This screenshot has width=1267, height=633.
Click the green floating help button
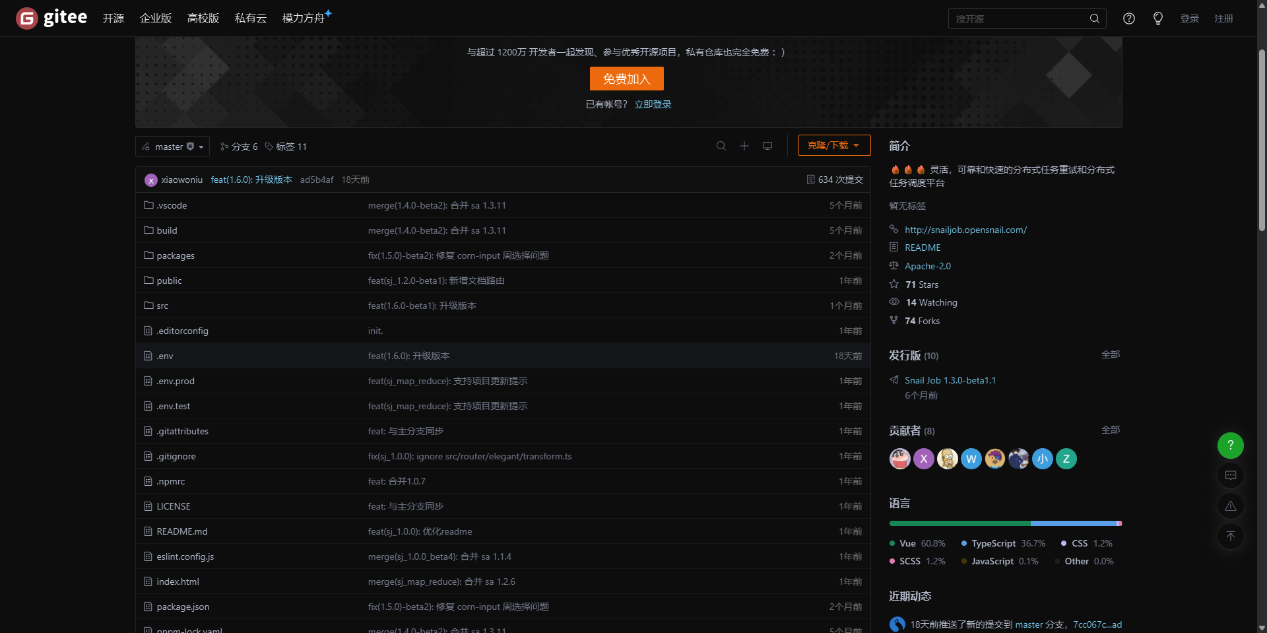coord(1231,446)
